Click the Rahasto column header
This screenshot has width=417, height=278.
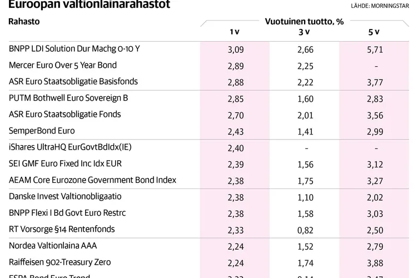(x=24, y=22)
